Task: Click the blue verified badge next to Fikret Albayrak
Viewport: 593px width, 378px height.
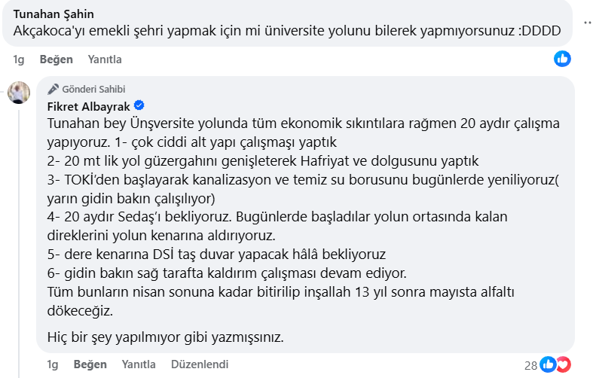Action: coord(139,105)
